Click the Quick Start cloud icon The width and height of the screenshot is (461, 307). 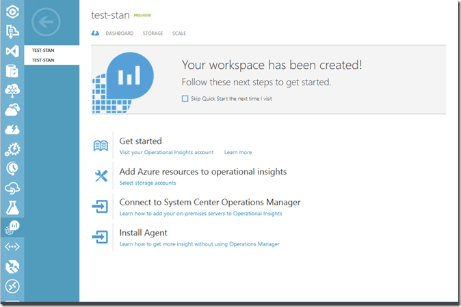(95, 33)
